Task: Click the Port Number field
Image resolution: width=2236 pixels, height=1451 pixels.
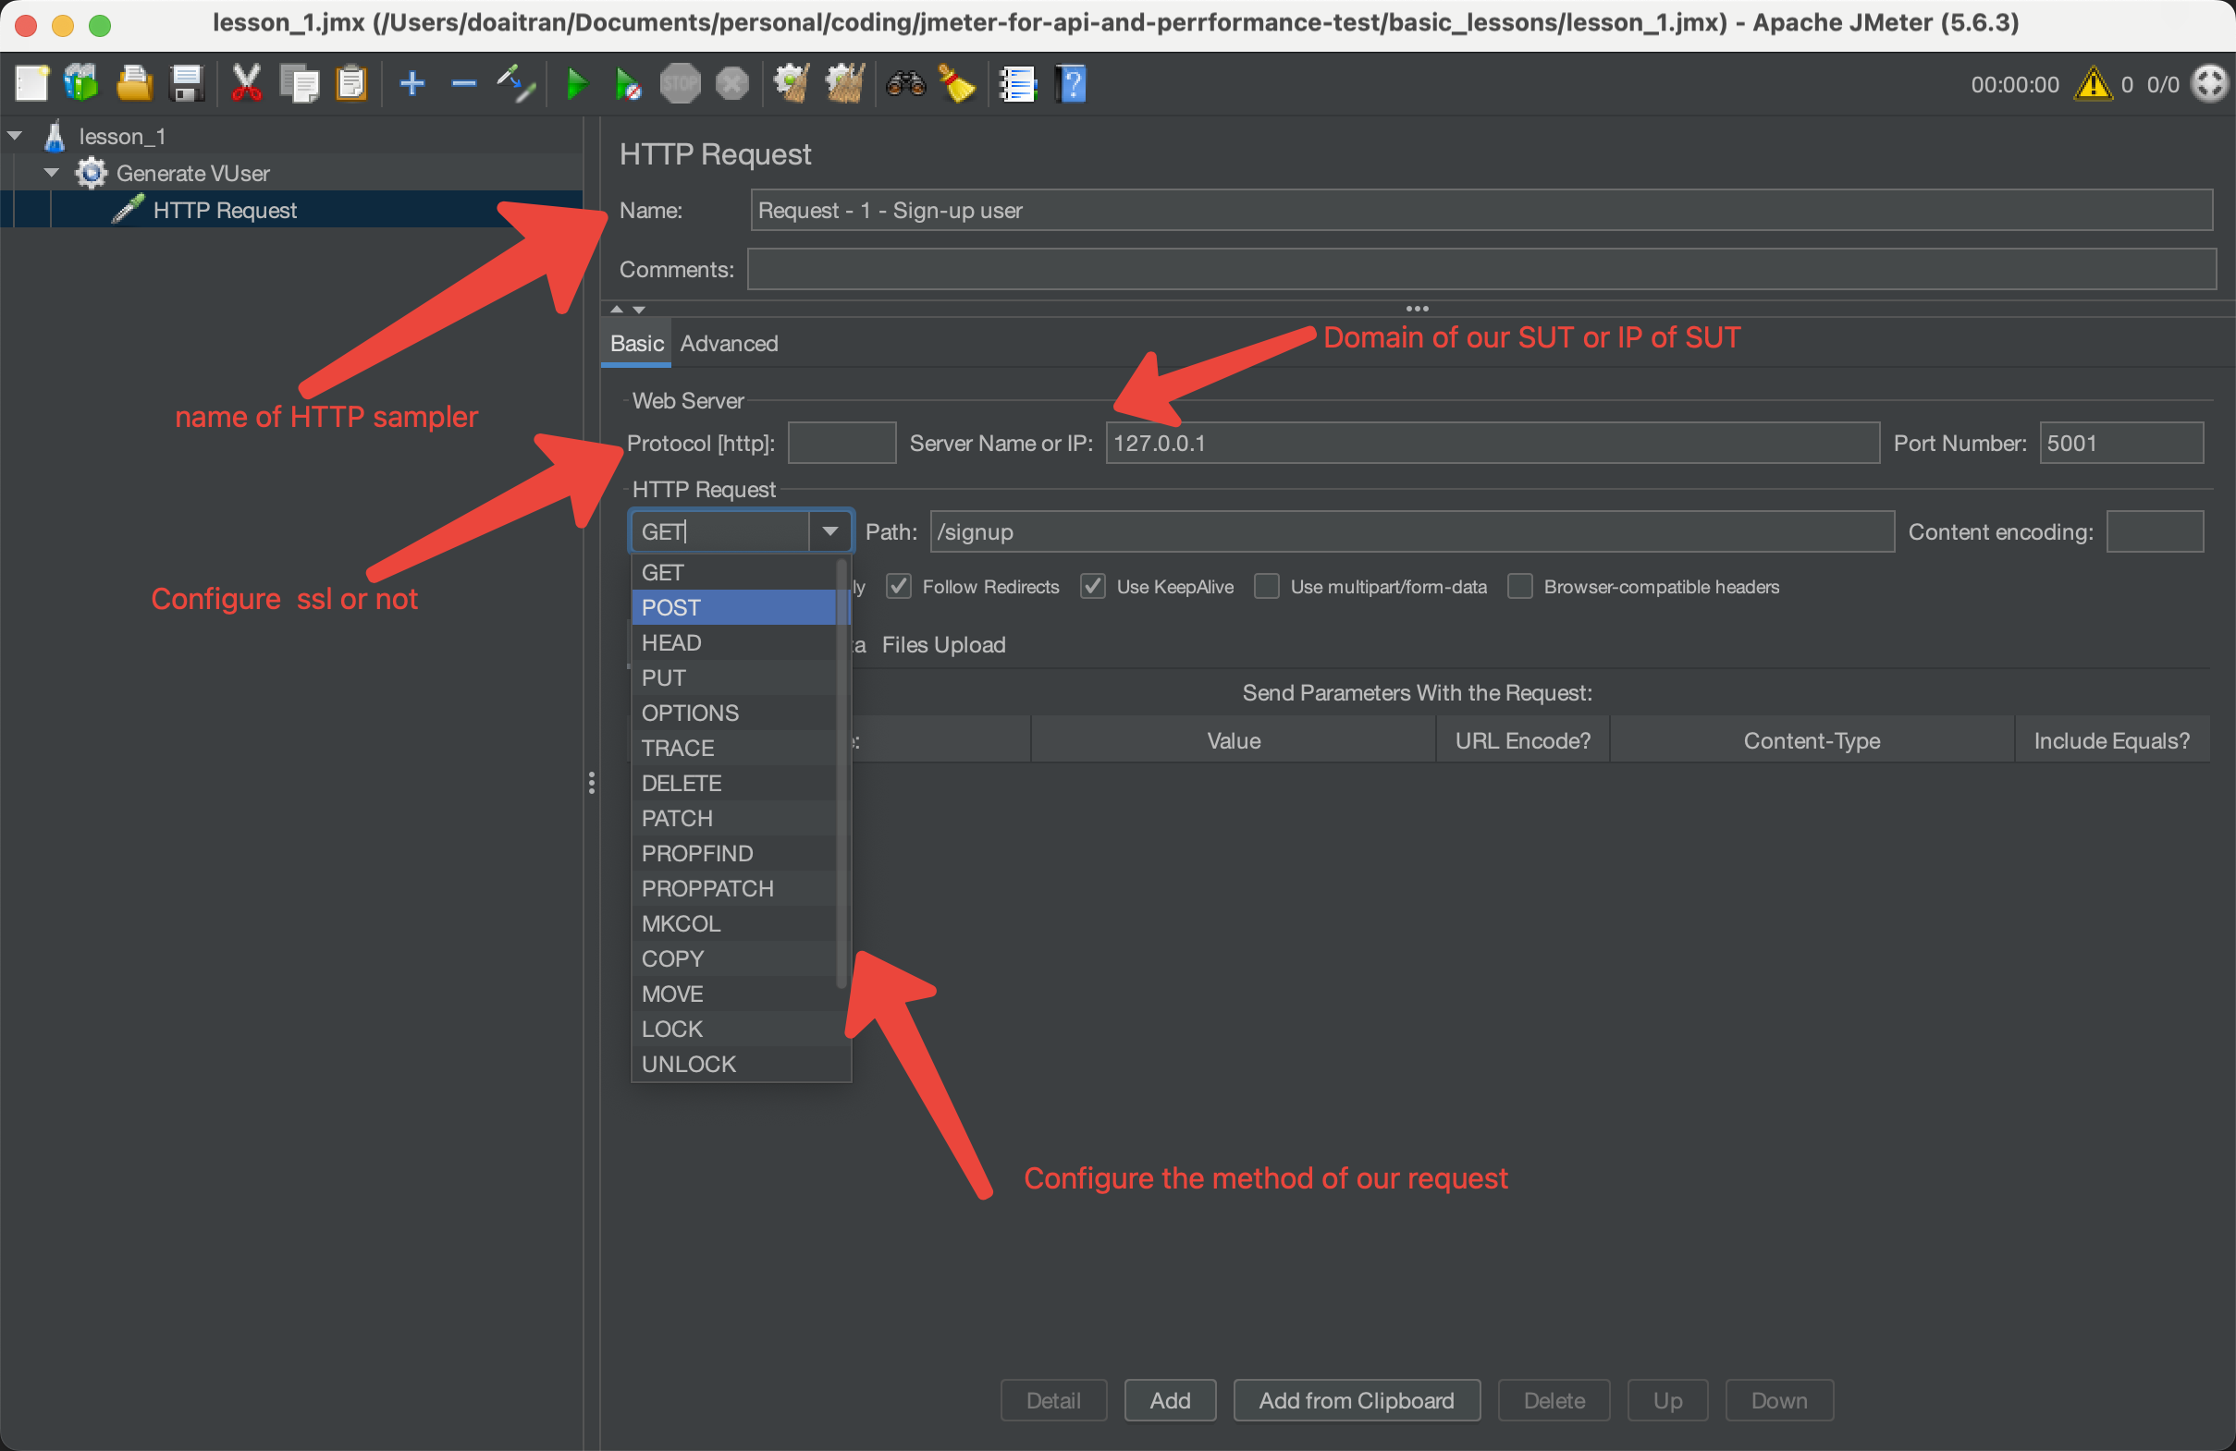Action: pos(2120,444)
